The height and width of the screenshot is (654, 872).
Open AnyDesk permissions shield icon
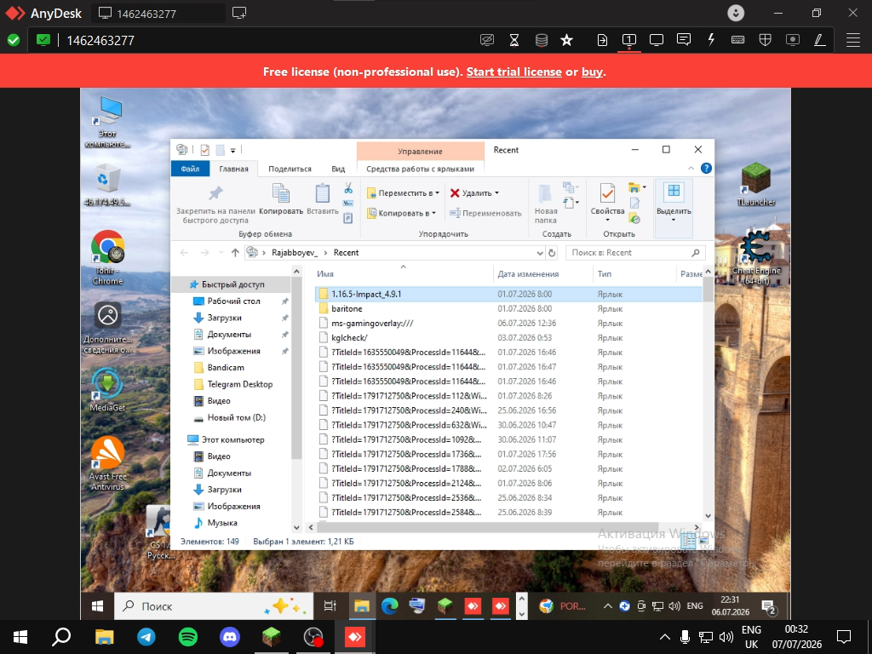coord(766,40)
